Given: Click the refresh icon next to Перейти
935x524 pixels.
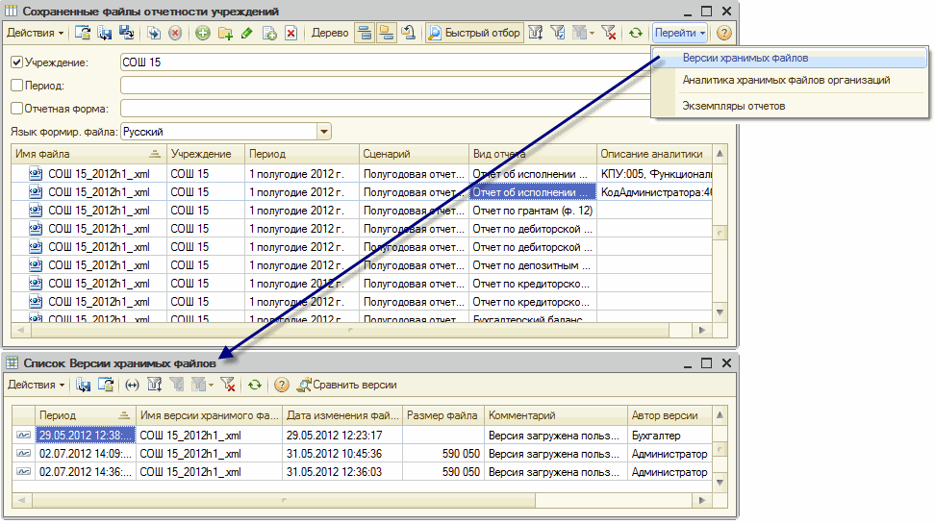Looking at the screenshot, I should (636, 33).
